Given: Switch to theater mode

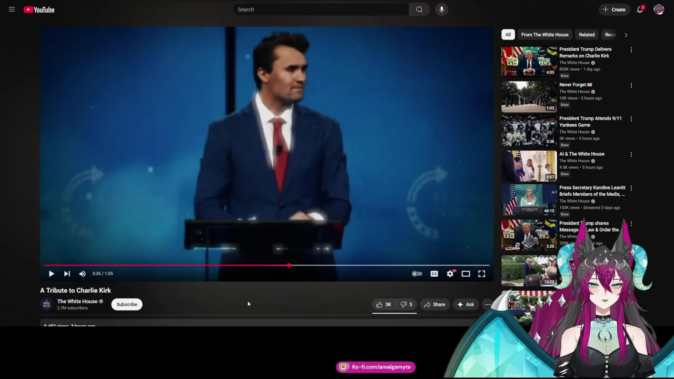Looking at the screenshot, I should [466, 274].
